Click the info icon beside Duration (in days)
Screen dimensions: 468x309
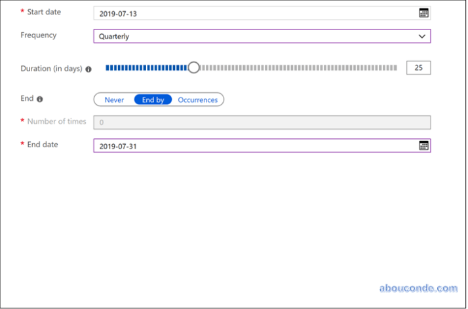point(88,69)
